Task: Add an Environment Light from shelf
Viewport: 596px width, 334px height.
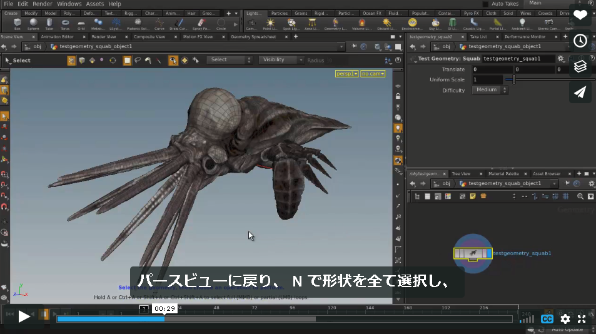Action: pyautogui.click(x=412, y=24)
